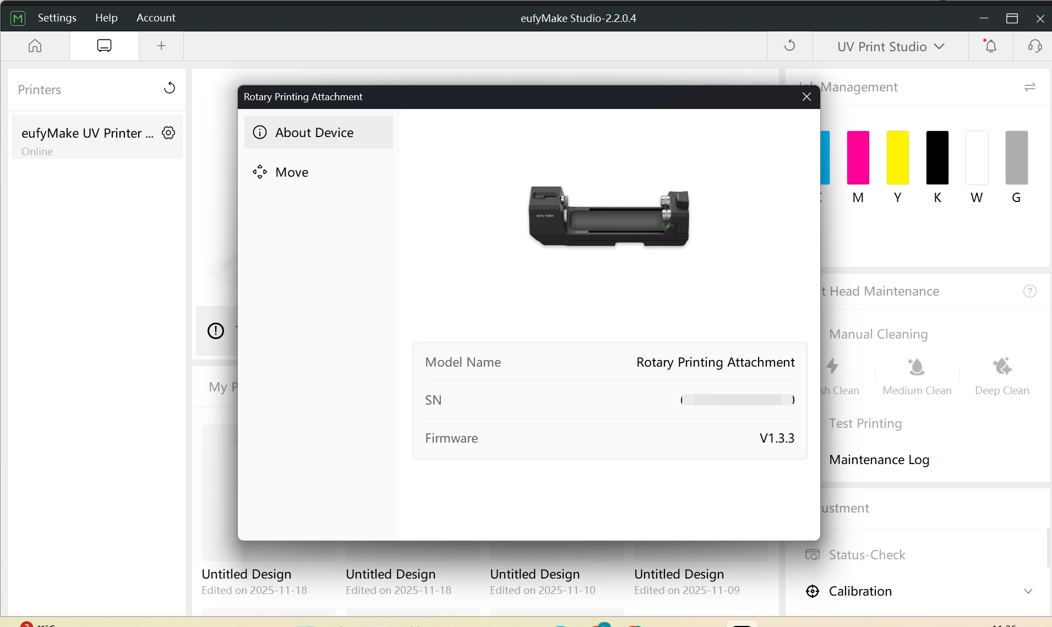Add a new tab with plus icon
Viewport: 1052px width, 627px height.
[x=161, y=46]
